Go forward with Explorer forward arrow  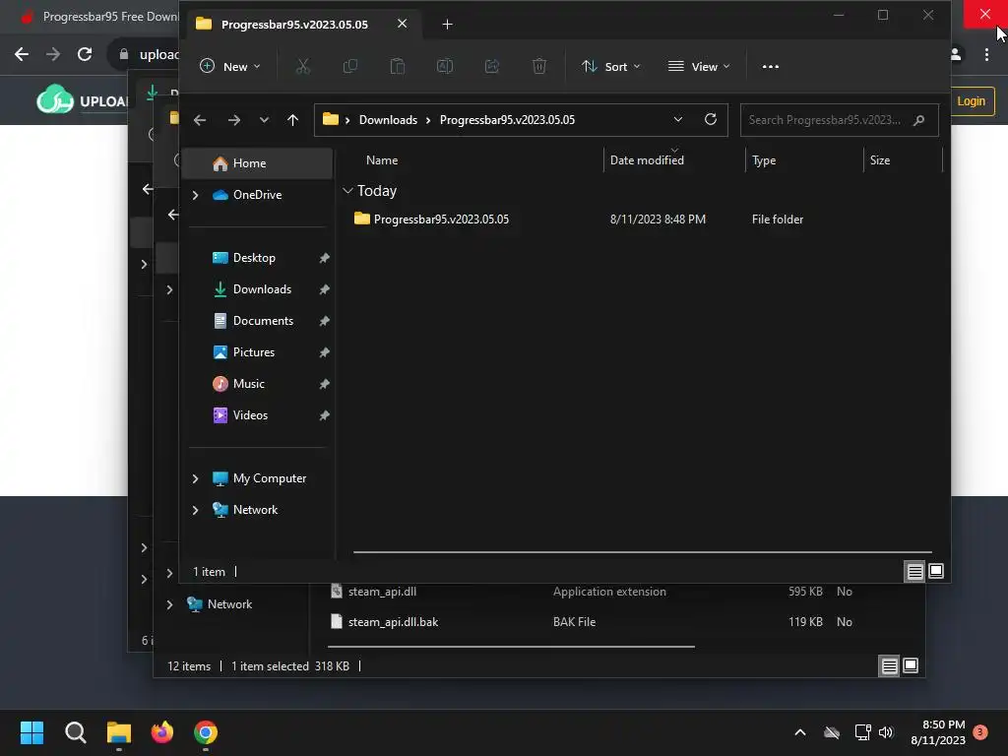234,120
